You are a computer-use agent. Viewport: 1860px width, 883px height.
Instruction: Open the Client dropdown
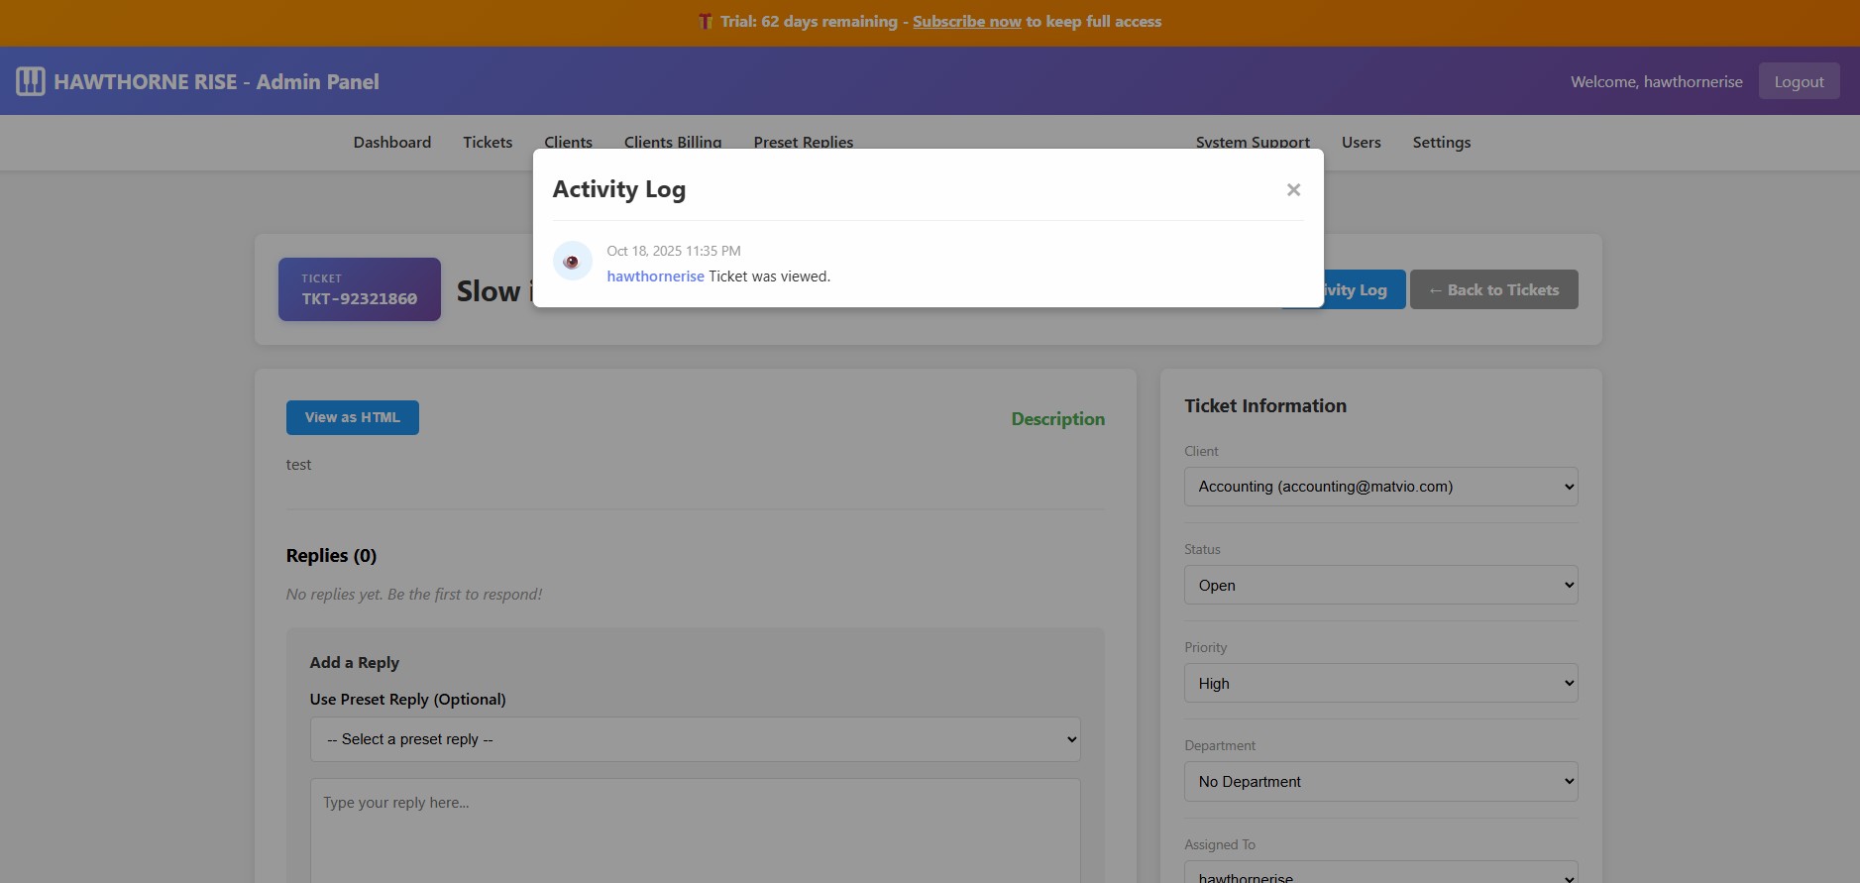point(1380,487)
